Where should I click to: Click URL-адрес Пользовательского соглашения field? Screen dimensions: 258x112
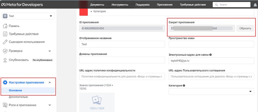[x=212, y=76]
